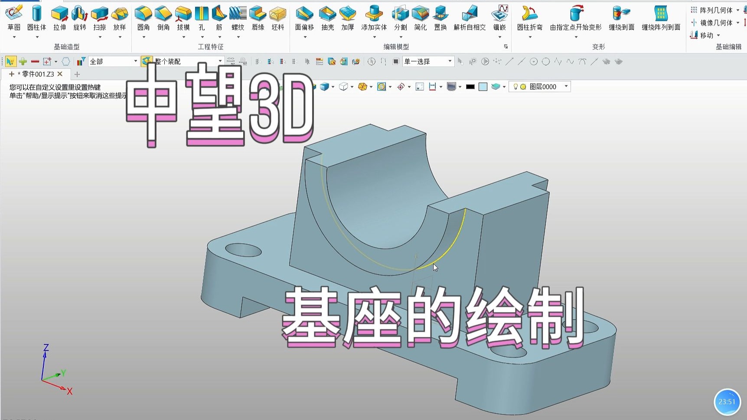Open the shaded display mode cube
Viewport: 747px width, 420px height.
point(324,87)
